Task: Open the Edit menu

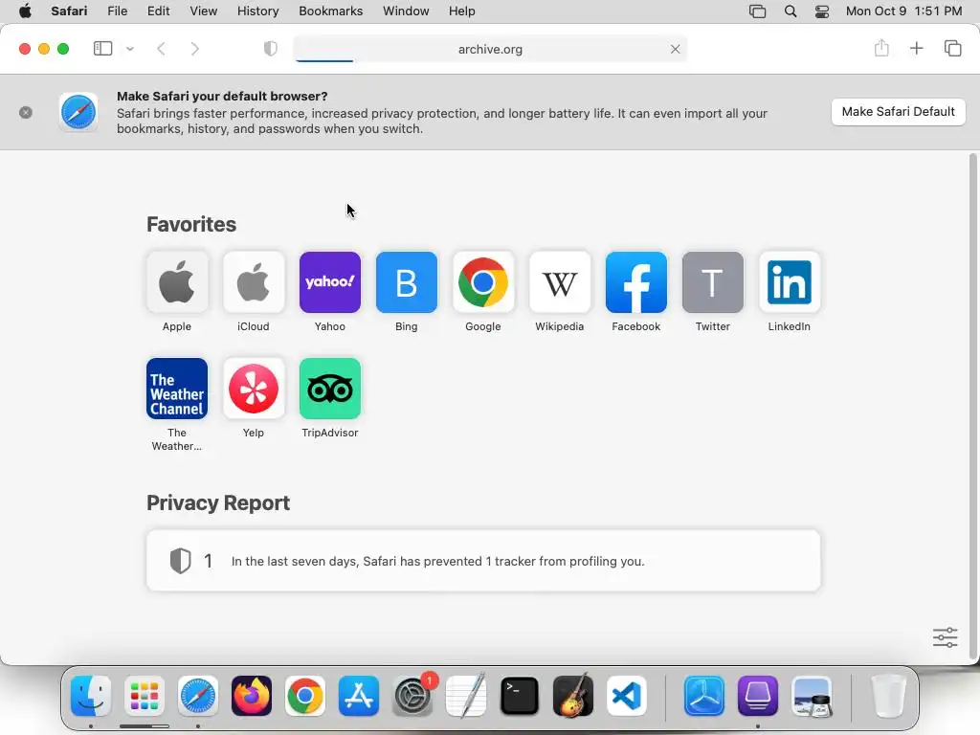Action: (158, 11)
